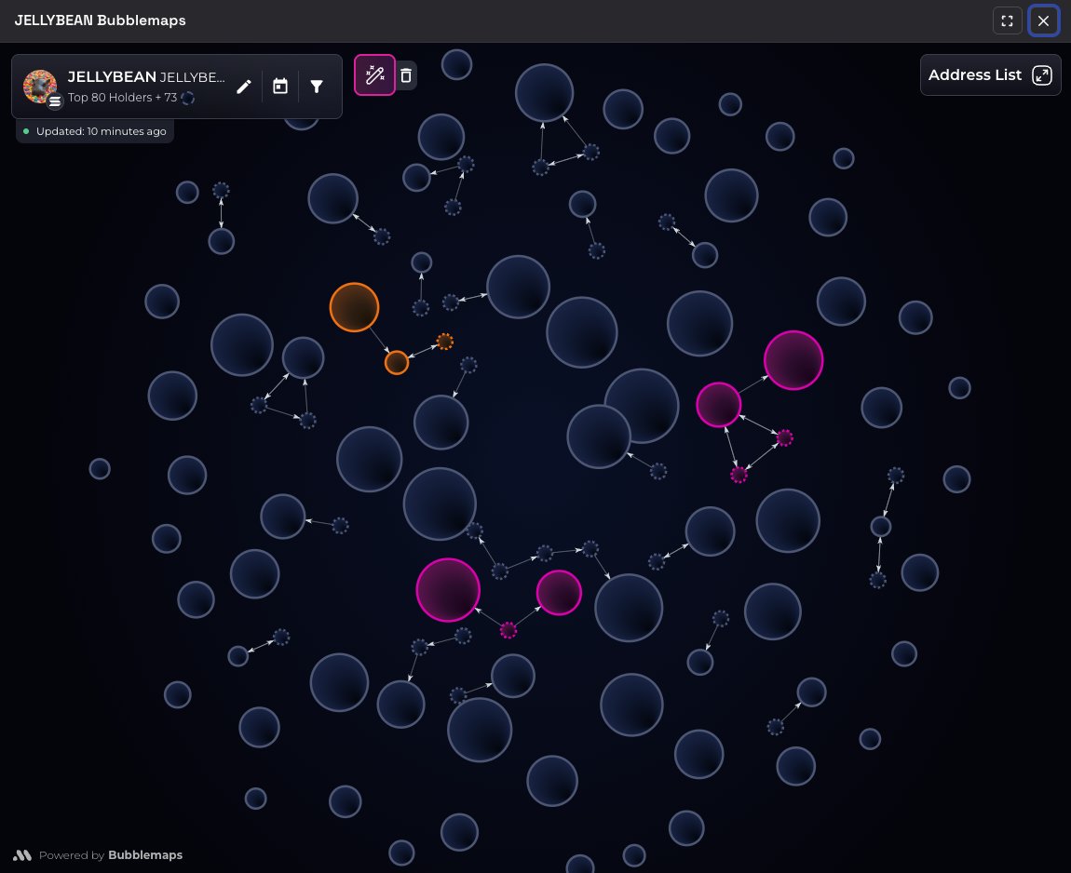Click the JELLYBEAN token name title
This screenshot has height=873, width=1071.
[112, 77]
